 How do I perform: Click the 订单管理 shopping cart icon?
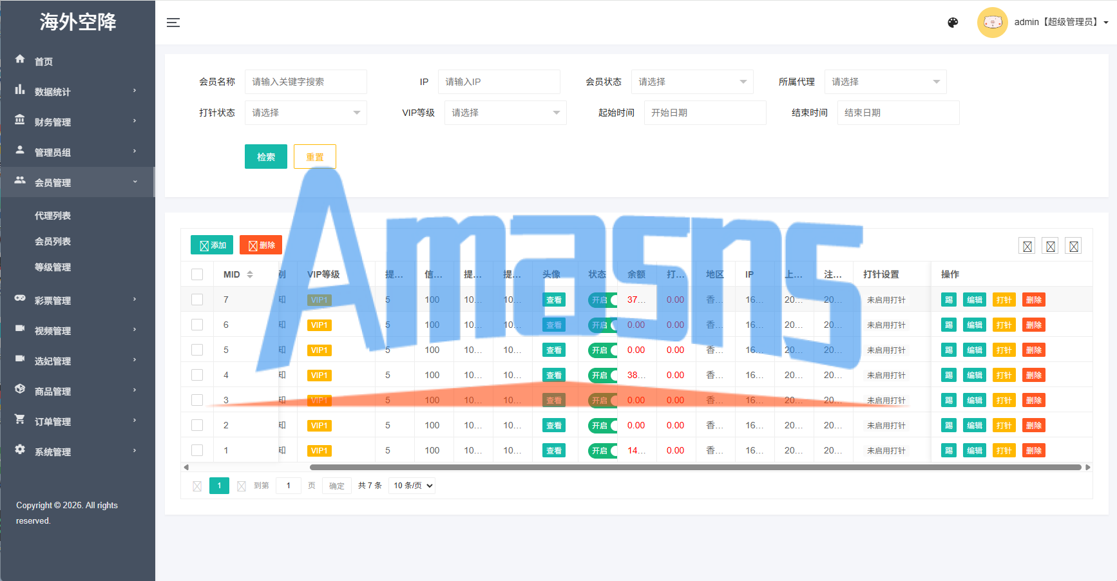point(20,419)
